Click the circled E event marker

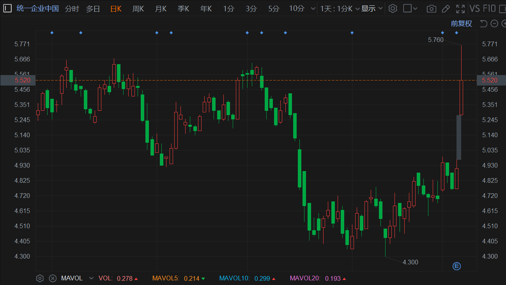click(456, 266)
